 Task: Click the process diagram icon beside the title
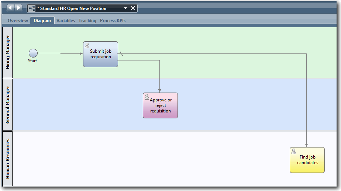click(32, 8)
